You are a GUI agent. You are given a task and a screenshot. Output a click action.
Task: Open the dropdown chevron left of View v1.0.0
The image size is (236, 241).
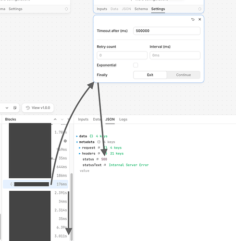click(7, 108)
